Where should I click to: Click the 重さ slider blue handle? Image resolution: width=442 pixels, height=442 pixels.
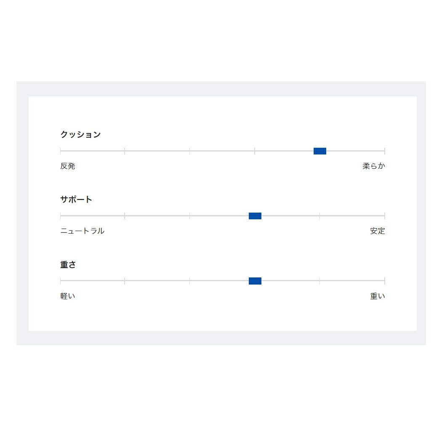(255, 281)
